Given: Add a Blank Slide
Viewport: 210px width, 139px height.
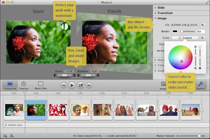Looking at the screenshot, I should coord(41,85).
